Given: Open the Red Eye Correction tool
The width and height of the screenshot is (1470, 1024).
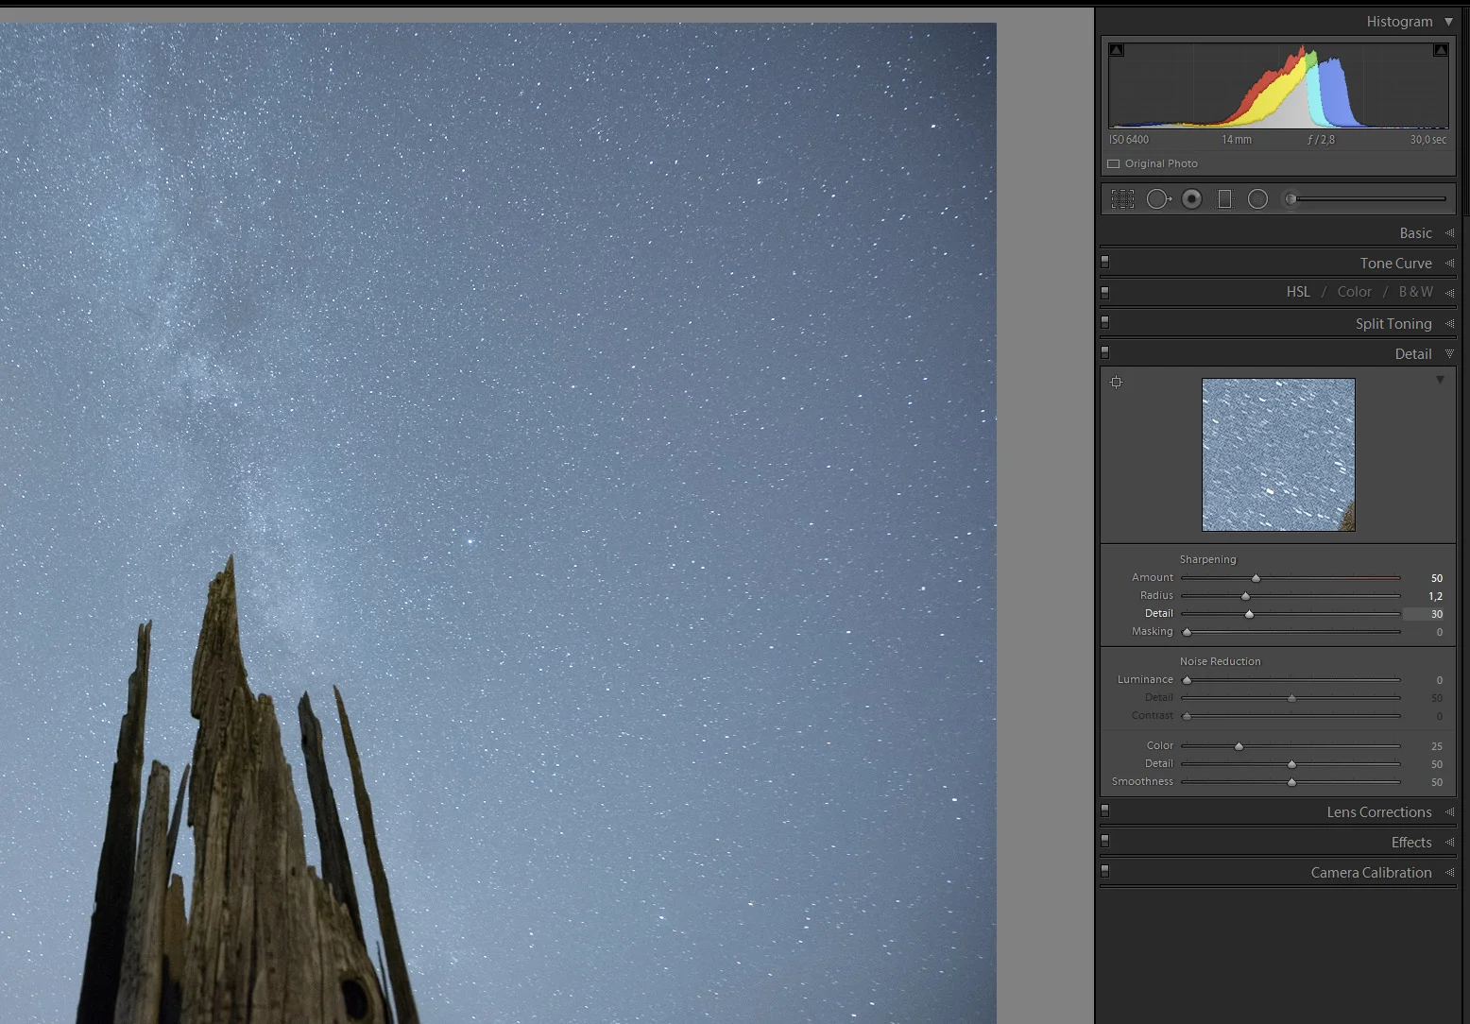Looking at the screenshot, I should (x=1191, y=198).
